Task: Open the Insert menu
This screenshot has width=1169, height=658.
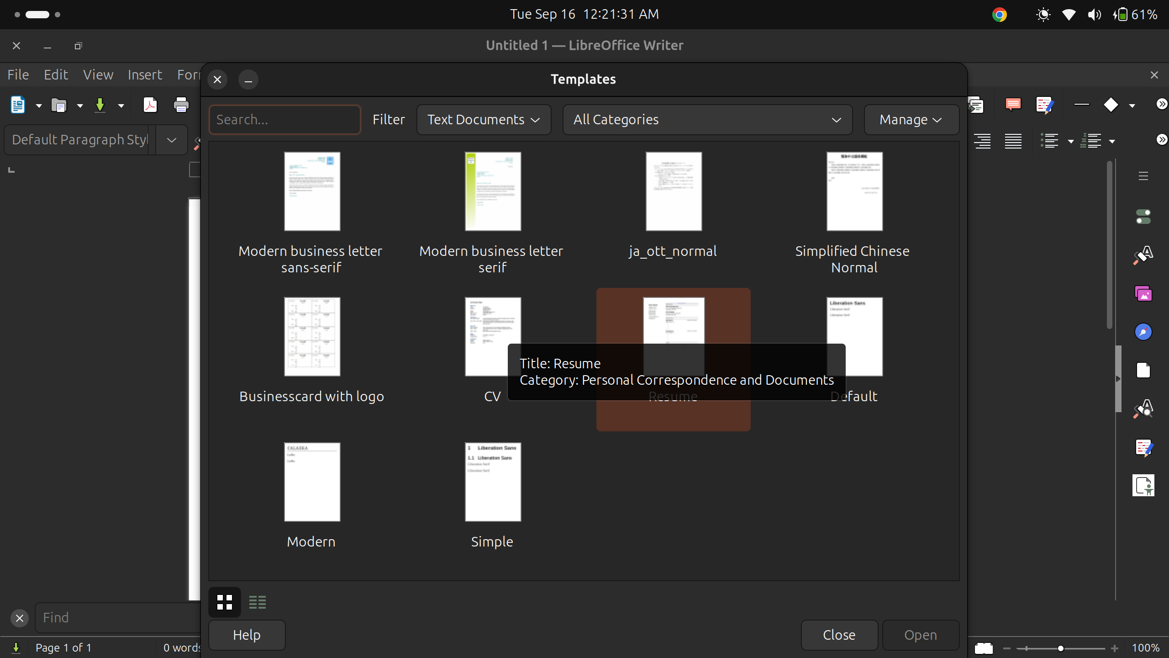Action: 145,74
